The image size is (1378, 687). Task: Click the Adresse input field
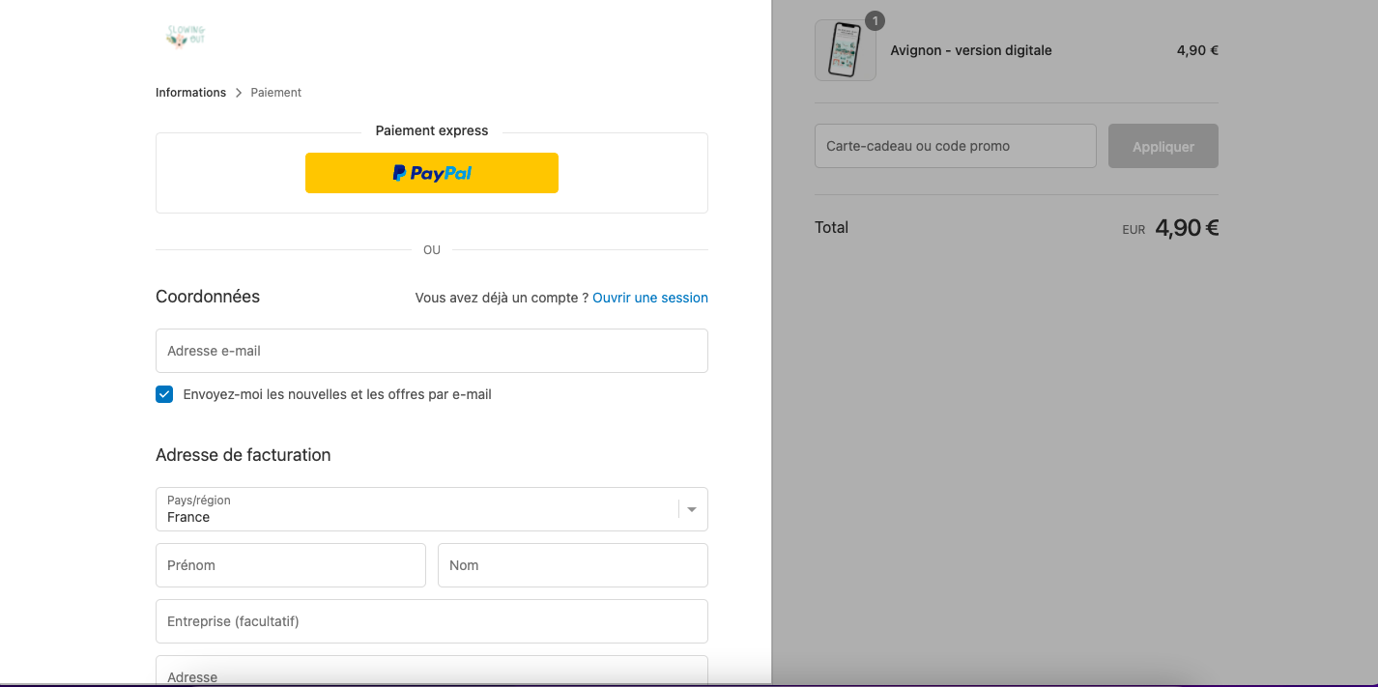[432, 671]
